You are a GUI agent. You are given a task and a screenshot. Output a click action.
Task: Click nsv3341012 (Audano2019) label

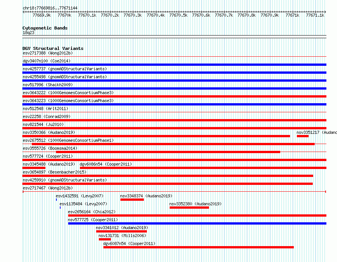[x=122, y=228]
